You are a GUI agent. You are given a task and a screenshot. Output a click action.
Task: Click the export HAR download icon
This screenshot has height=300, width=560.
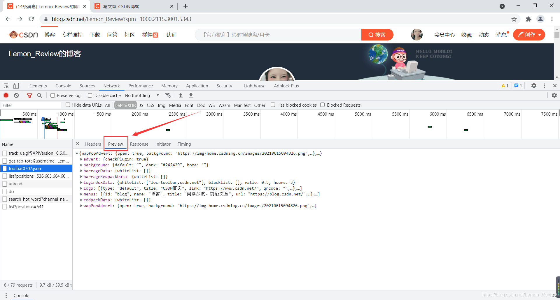pos(191,95)
